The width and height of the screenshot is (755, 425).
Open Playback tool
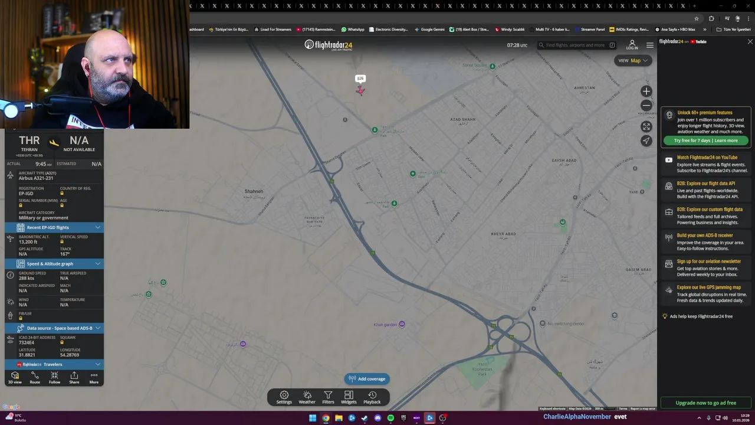[x=372, y=397]
